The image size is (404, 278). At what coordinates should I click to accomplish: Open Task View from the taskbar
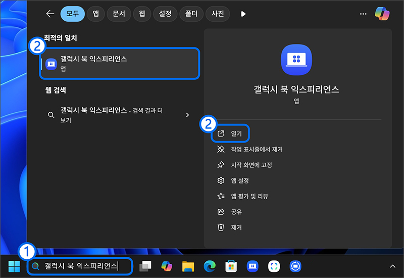pos(145,266)
